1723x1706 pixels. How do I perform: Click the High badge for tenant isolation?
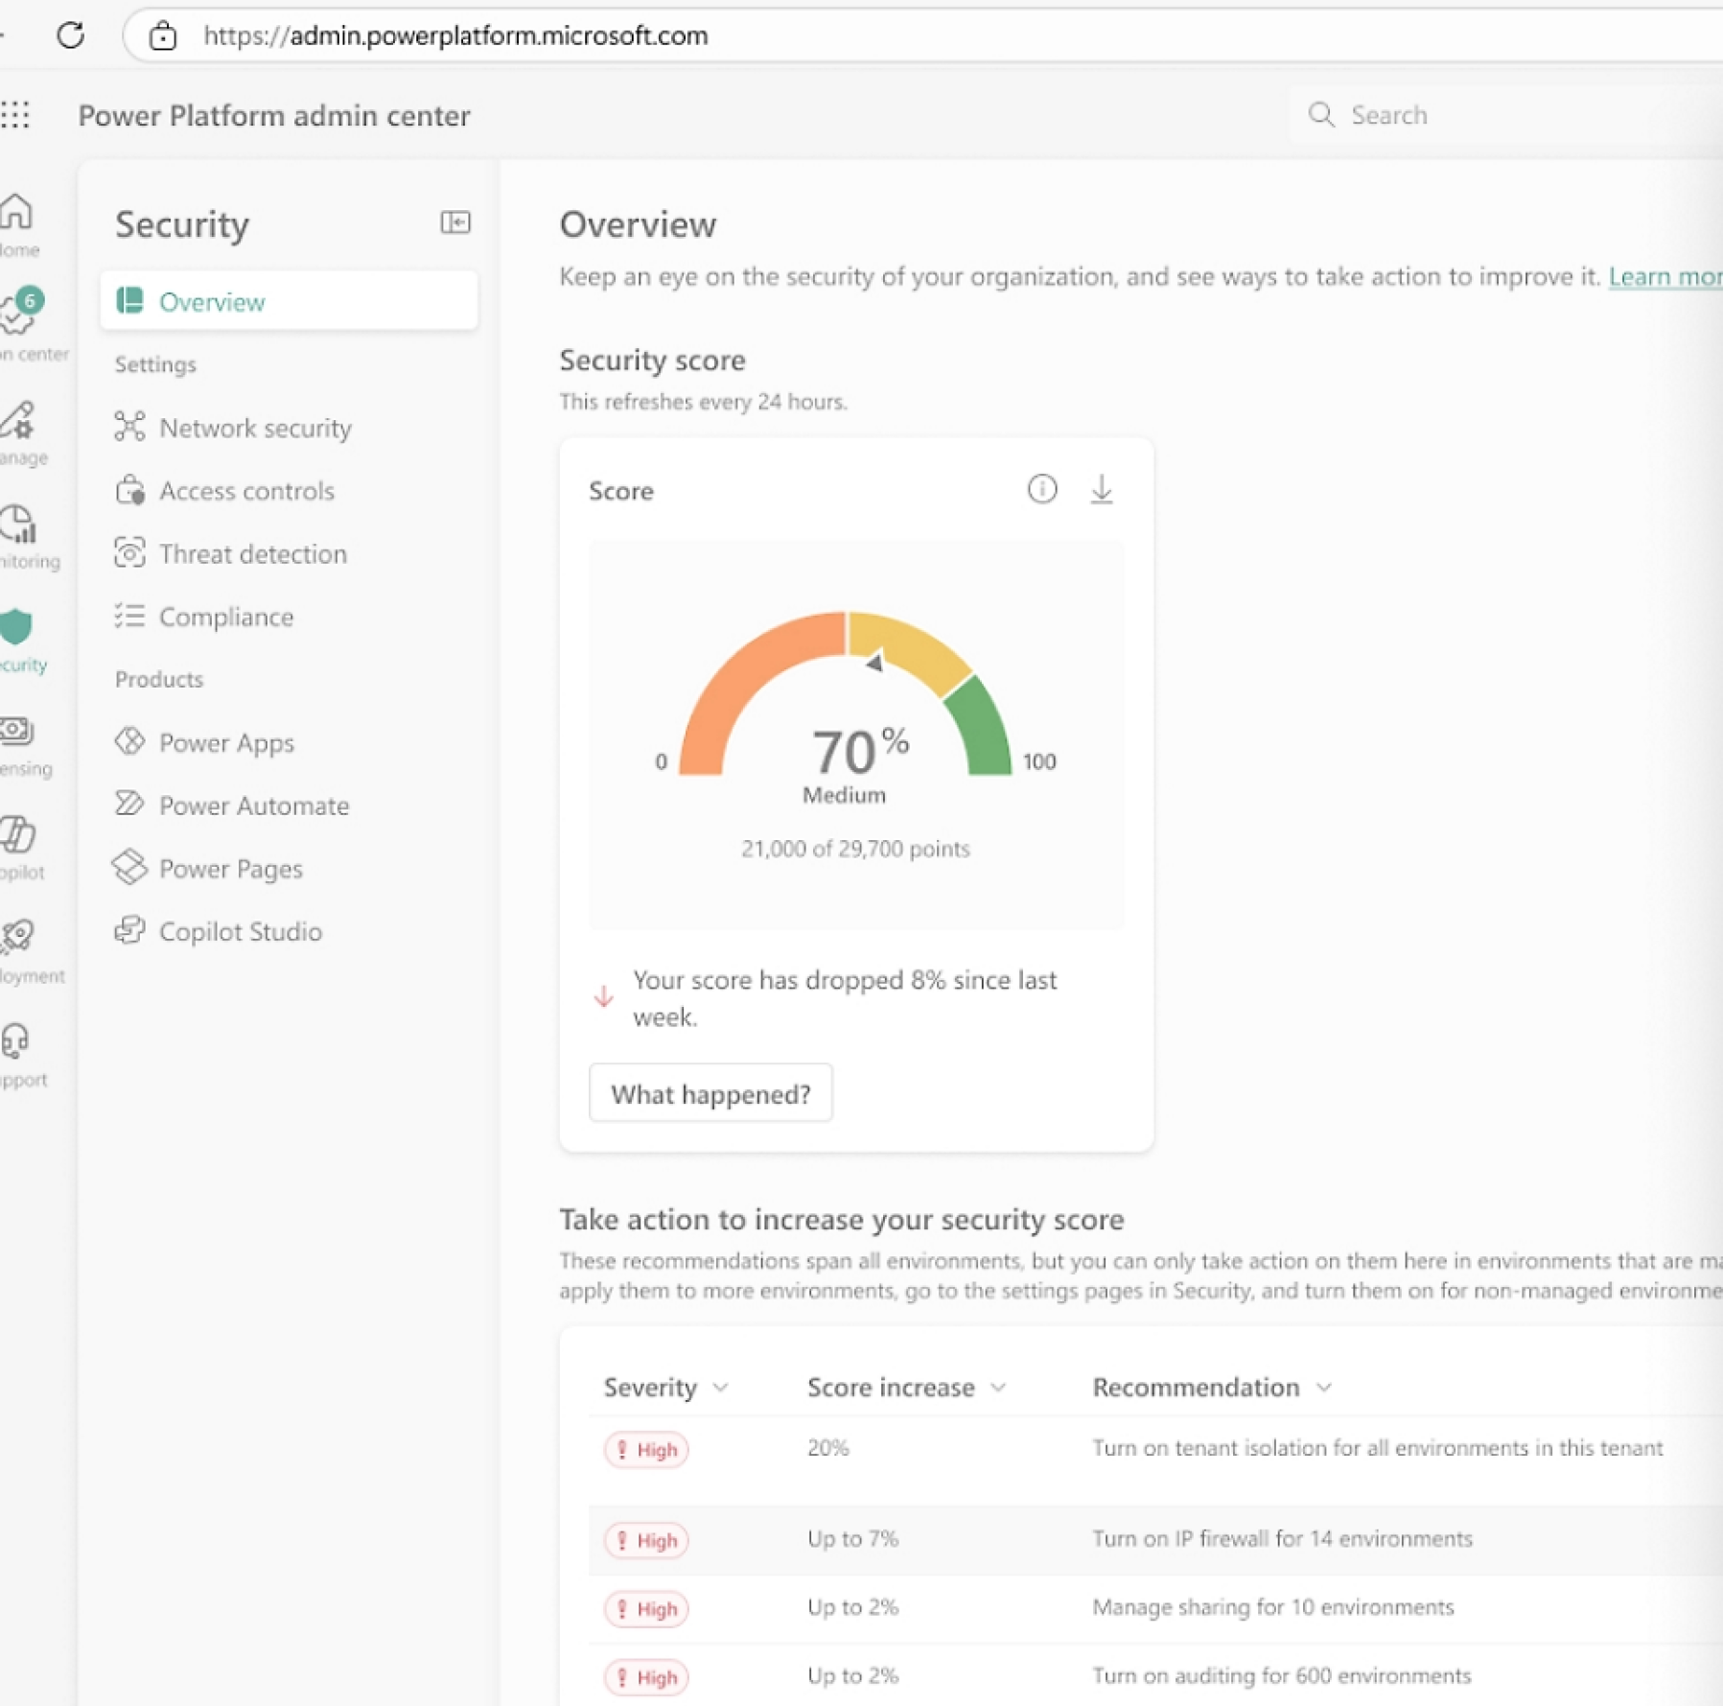[646, 1449]
